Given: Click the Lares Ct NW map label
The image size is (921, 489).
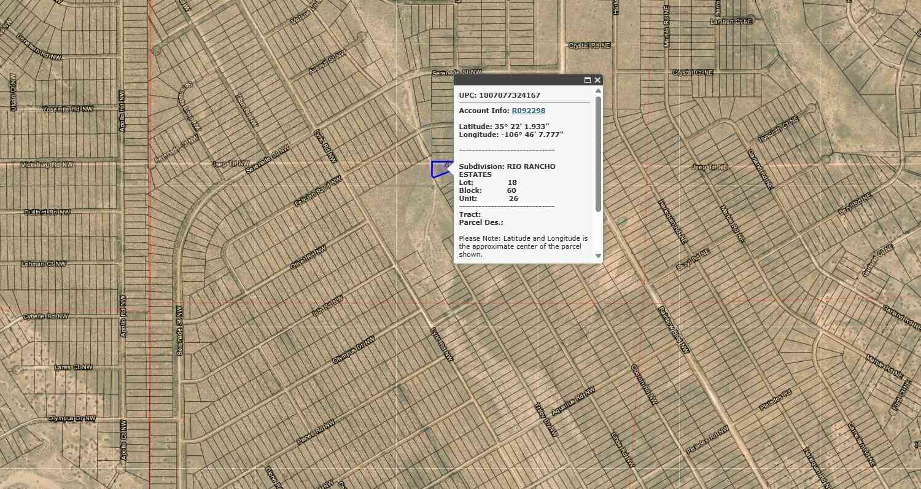Looking at the screenshot, I should 74,367.
